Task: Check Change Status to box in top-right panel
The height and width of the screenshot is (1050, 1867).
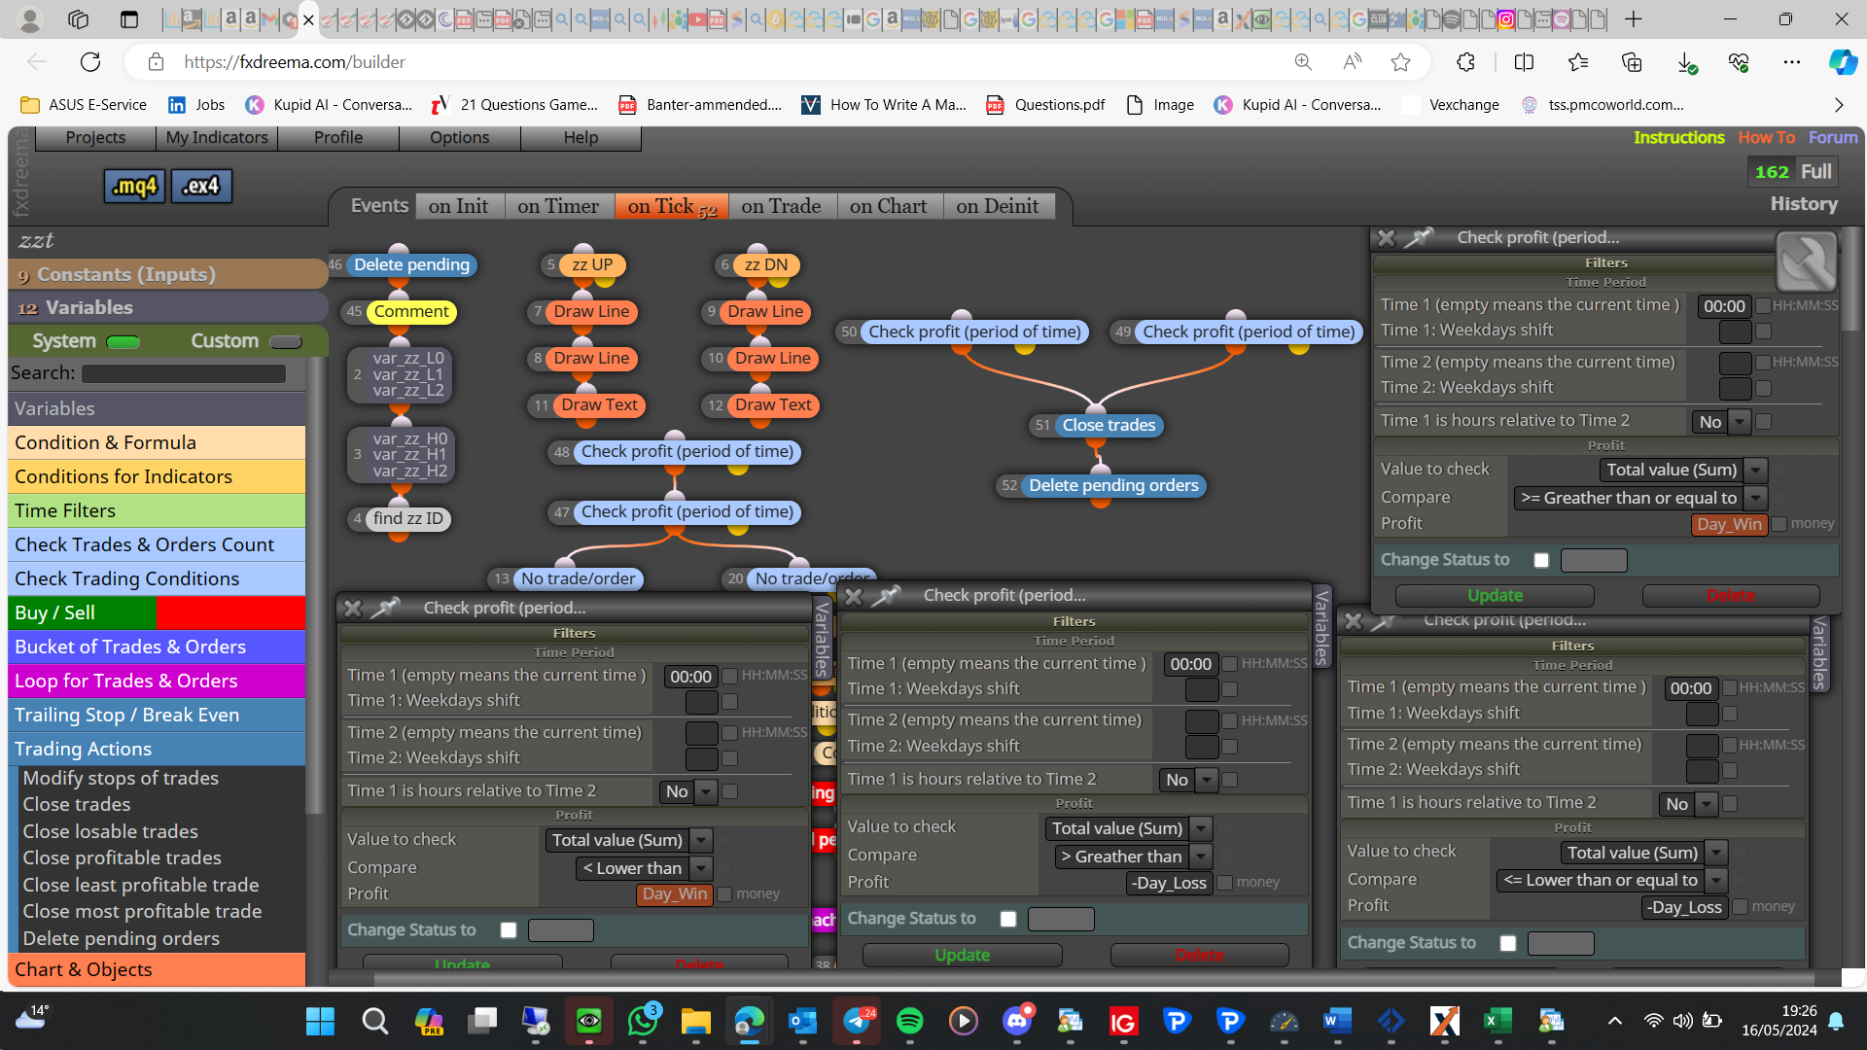Action: (1541, 560)
